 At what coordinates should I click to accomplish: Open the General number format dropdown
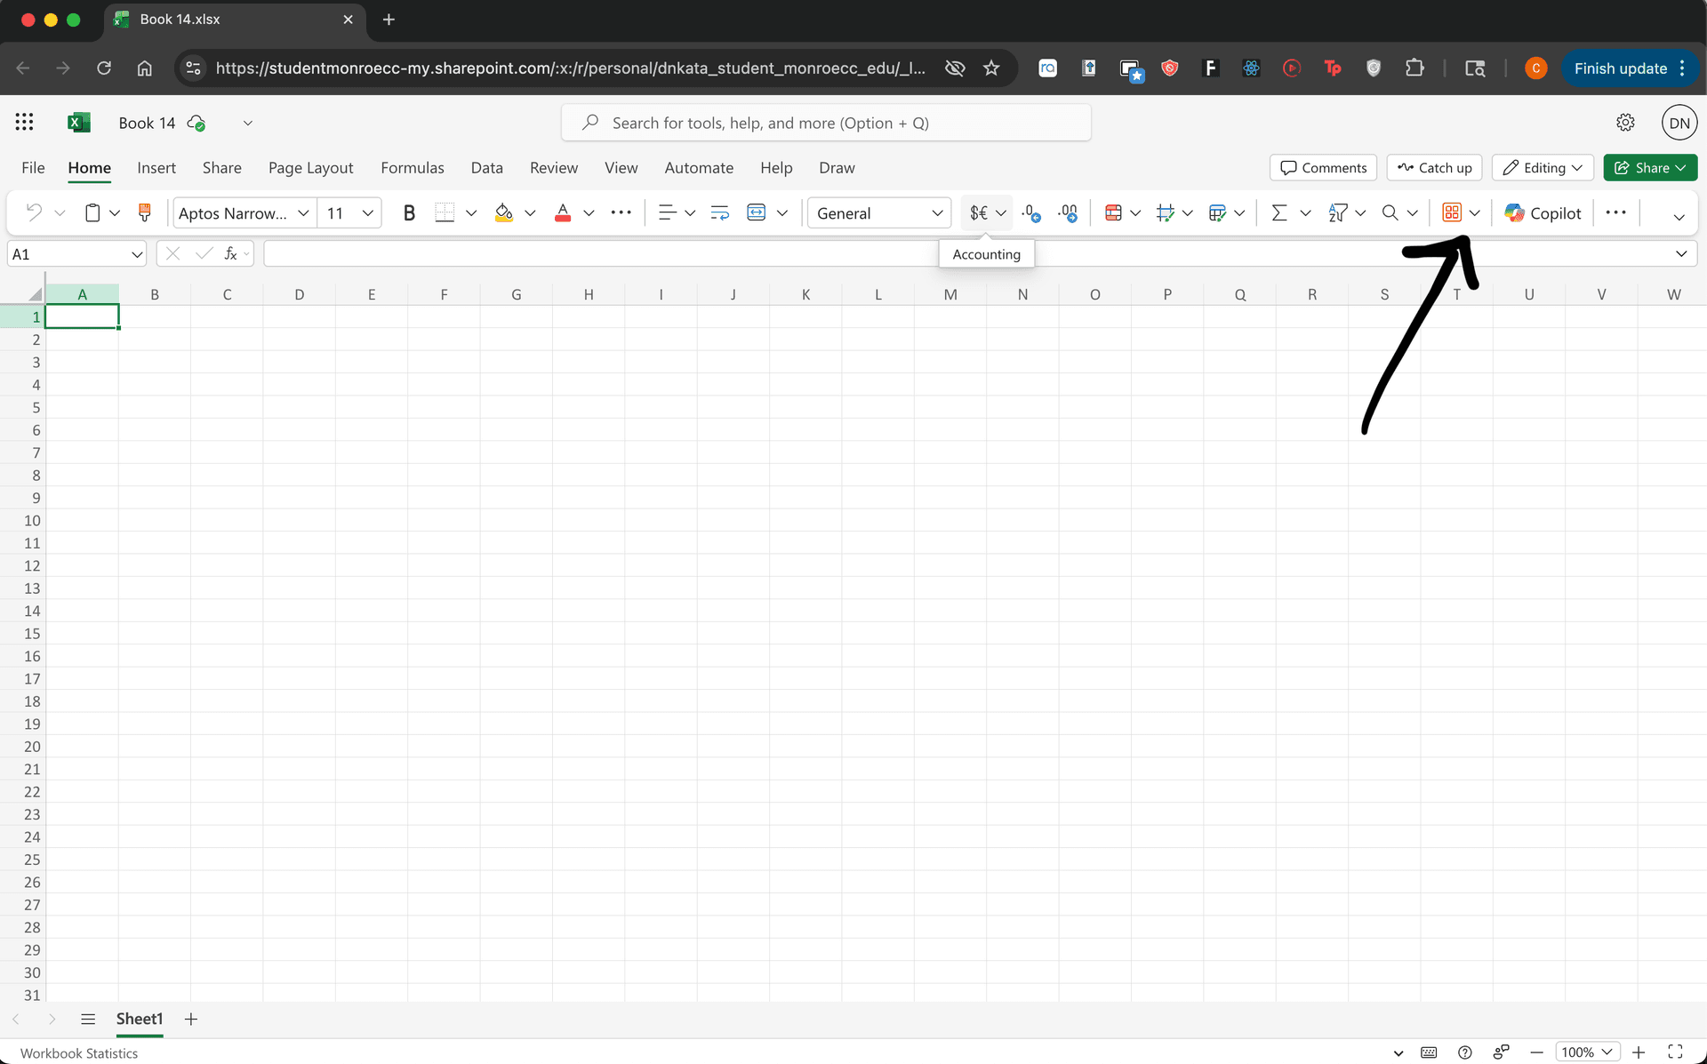point(937,212)
